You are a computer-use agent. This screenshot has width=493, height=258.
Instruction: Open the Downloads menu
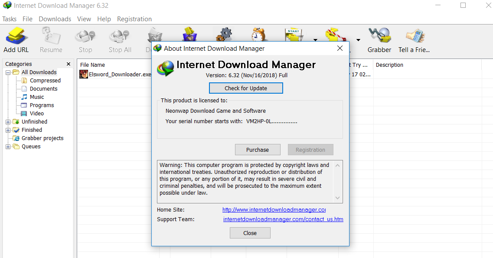tap(55, 19)
